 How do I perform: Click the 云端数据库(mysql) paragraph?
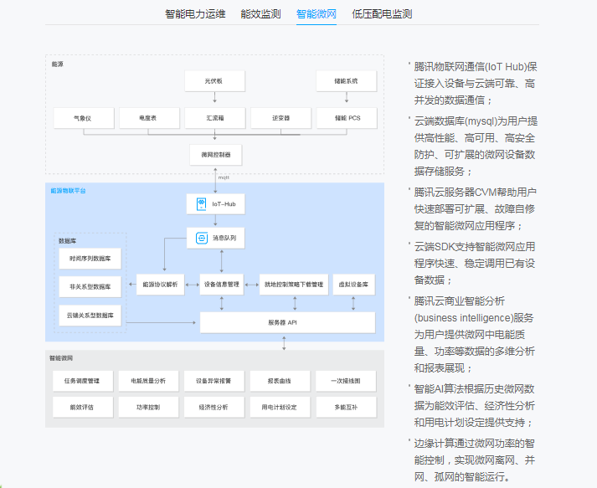click(x=475, y=146)
